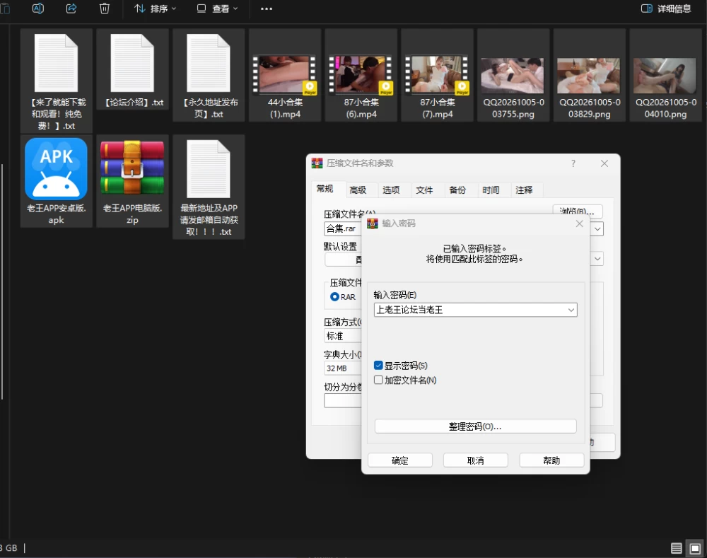
Task: Select the RAR format radio button
Action: (x=334, y=297)
